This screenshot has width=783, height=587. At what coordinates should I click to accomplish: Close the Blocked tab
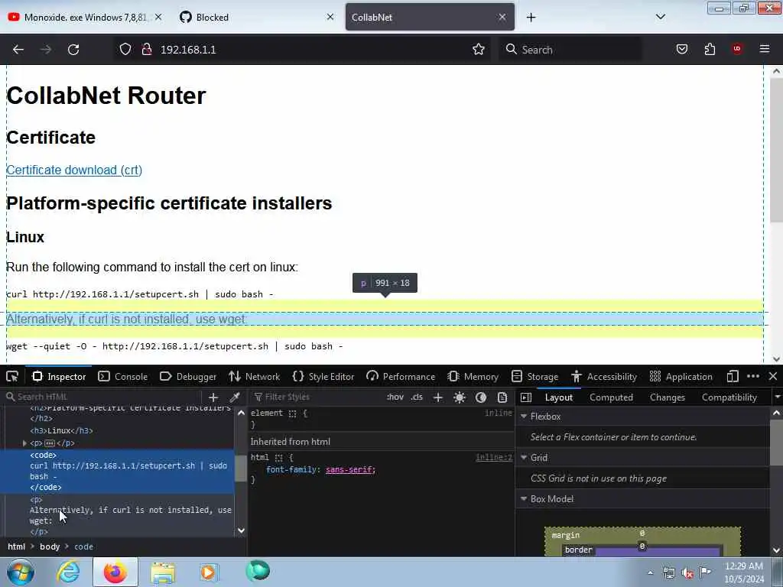[x=330, y=17]
